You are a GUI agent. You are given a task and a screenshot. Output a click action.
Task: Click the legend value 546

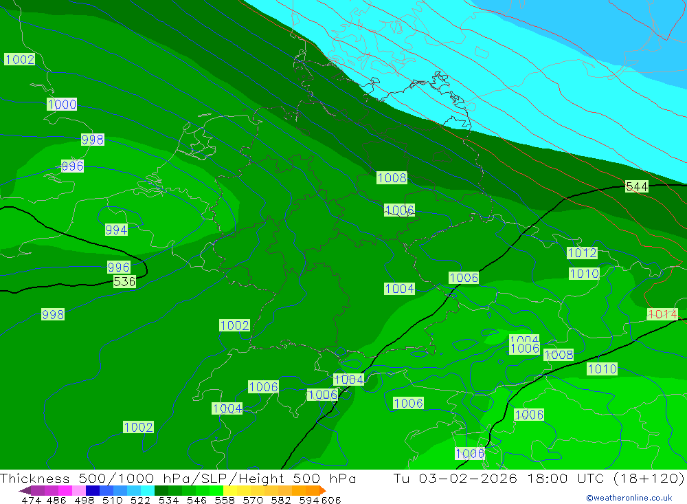pos(196,500)
